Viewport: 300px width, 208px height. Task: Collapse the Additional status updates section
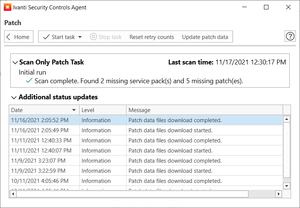[14, 97]
